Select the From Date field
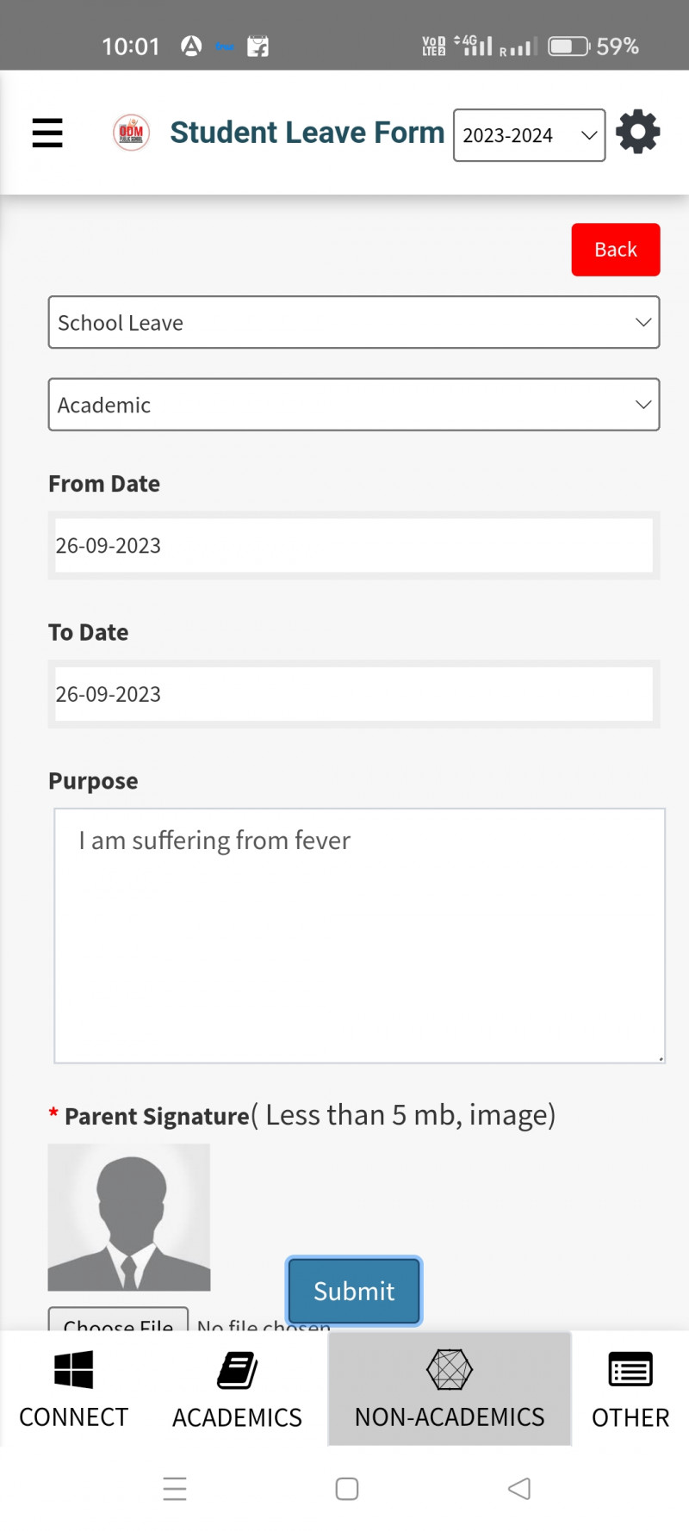This screenshot has height=1531, width=689. (354, 545)
